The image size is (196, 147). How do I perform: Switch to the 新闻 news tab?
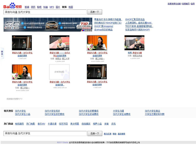pyautogui.click(x=27, y=7)
